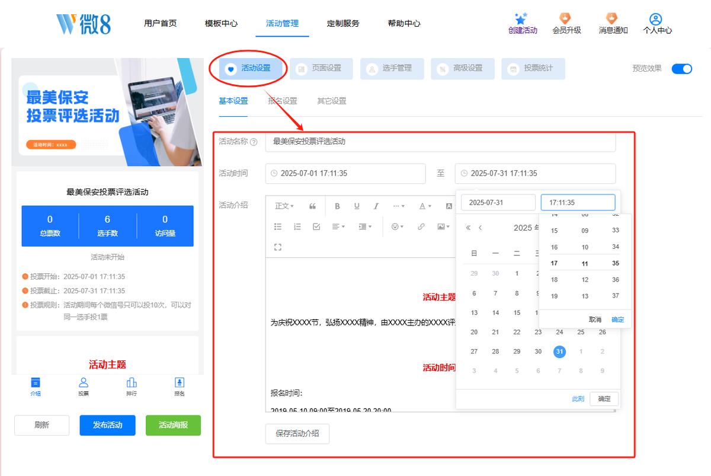Open the 帮助中心 menu item
Viewport: 711px width, 476px height.
tap(404, 24)
